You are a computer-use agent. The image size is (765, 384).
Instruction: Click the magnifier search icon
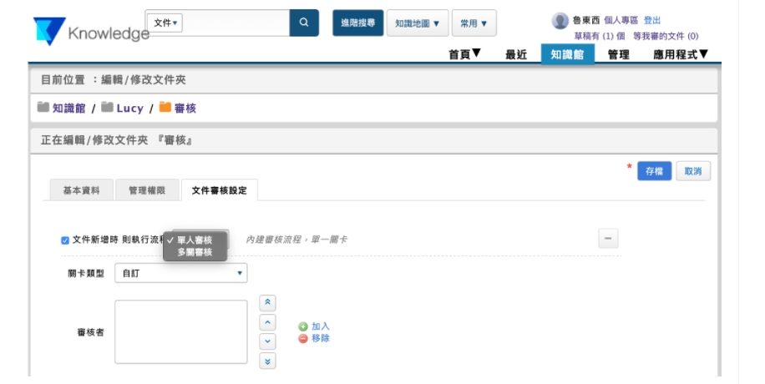pyautogui.click(x=304, y=23)
